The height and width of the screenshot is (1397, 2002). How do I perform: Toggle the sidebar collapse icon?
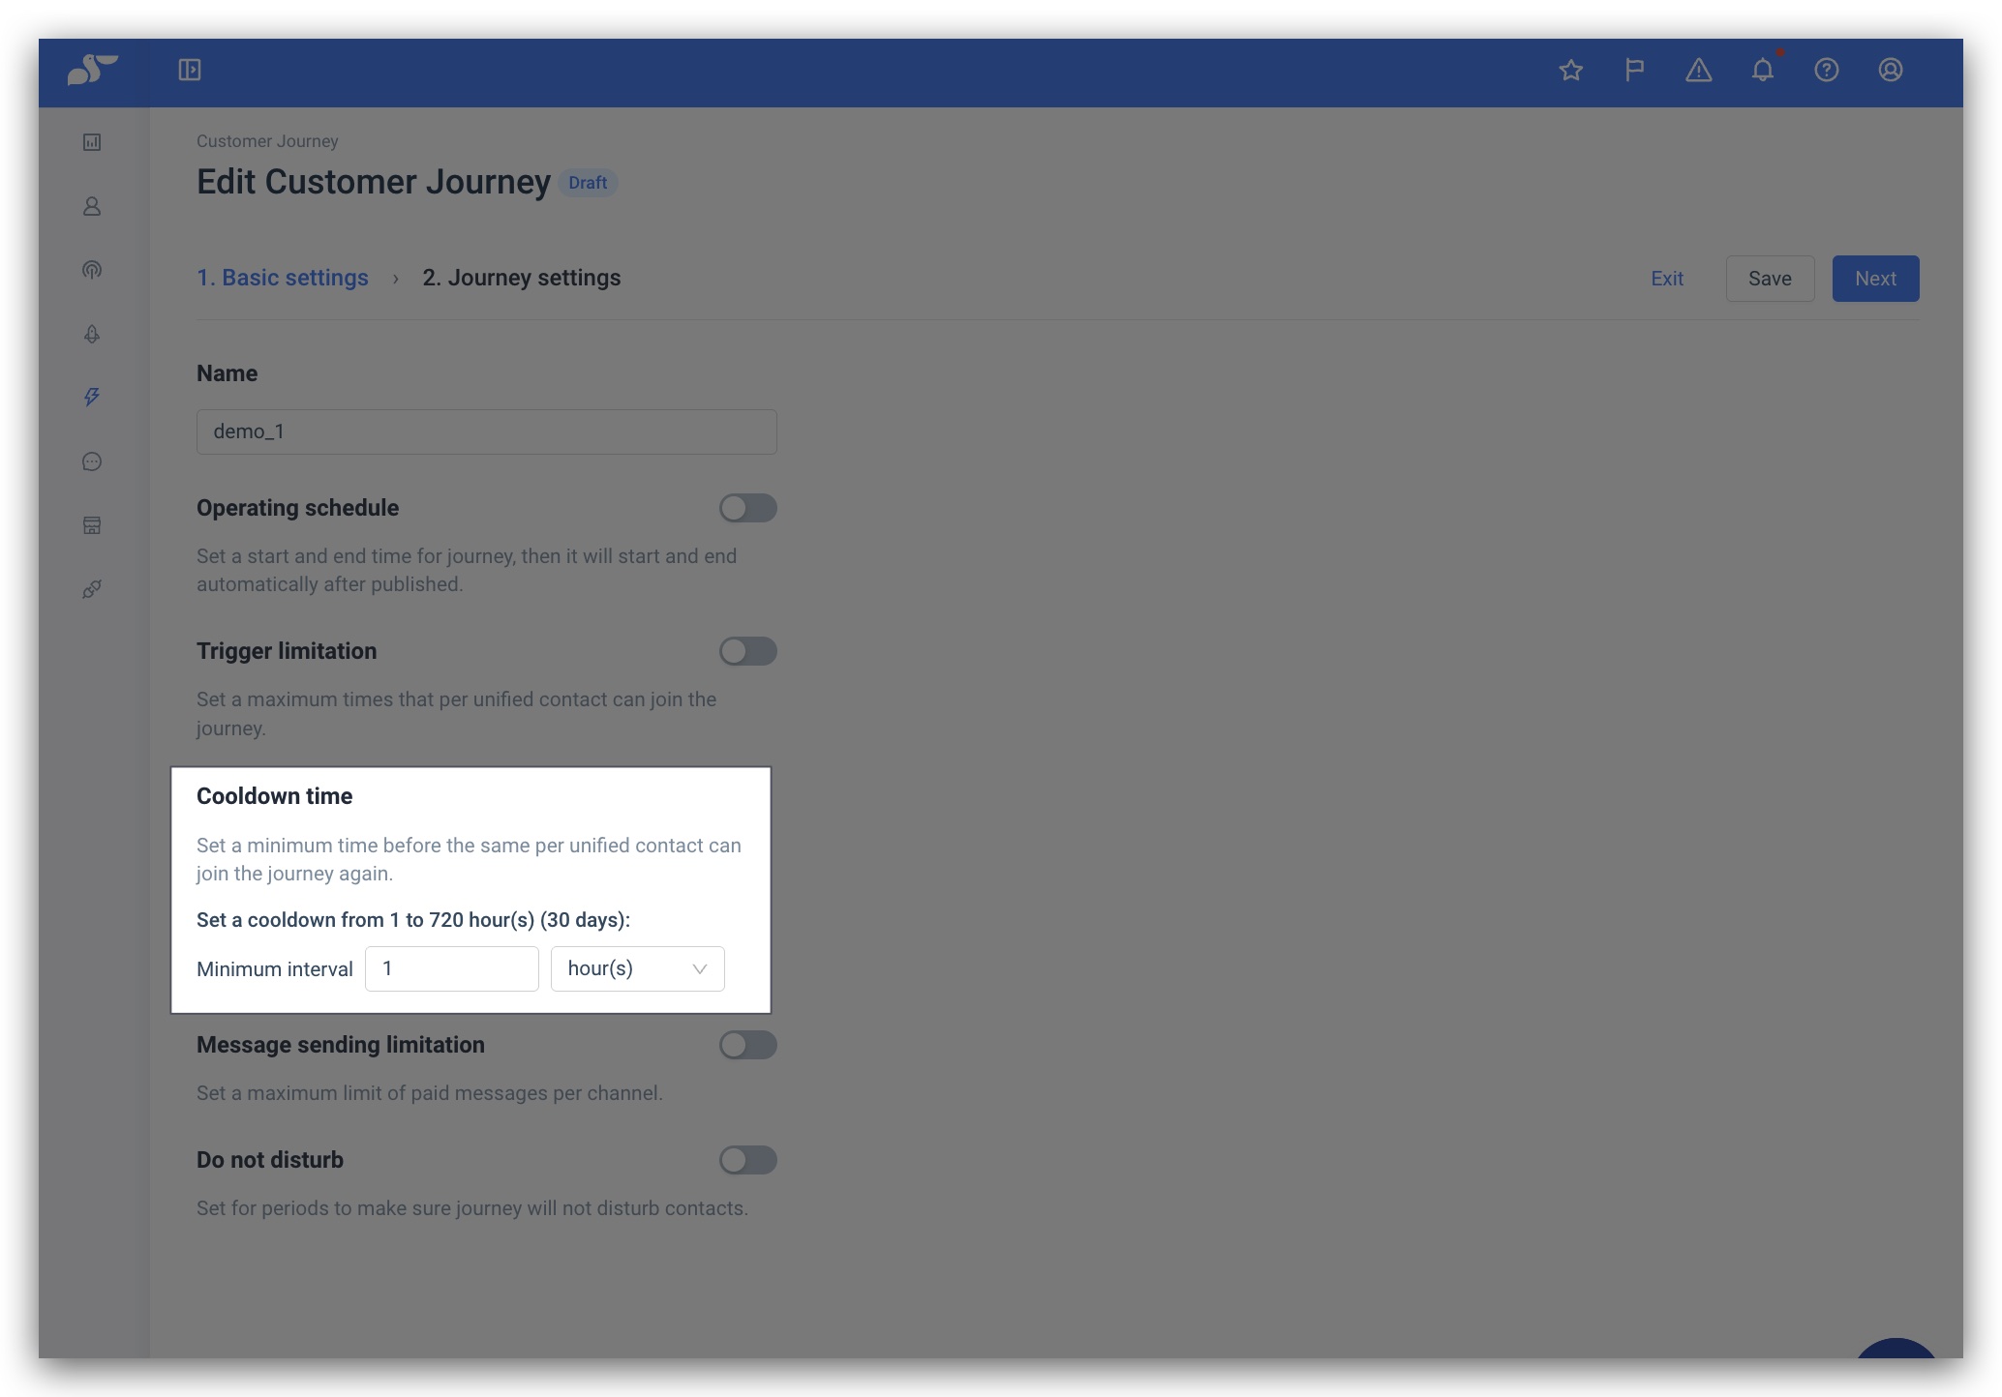click(x=190, y=70)
